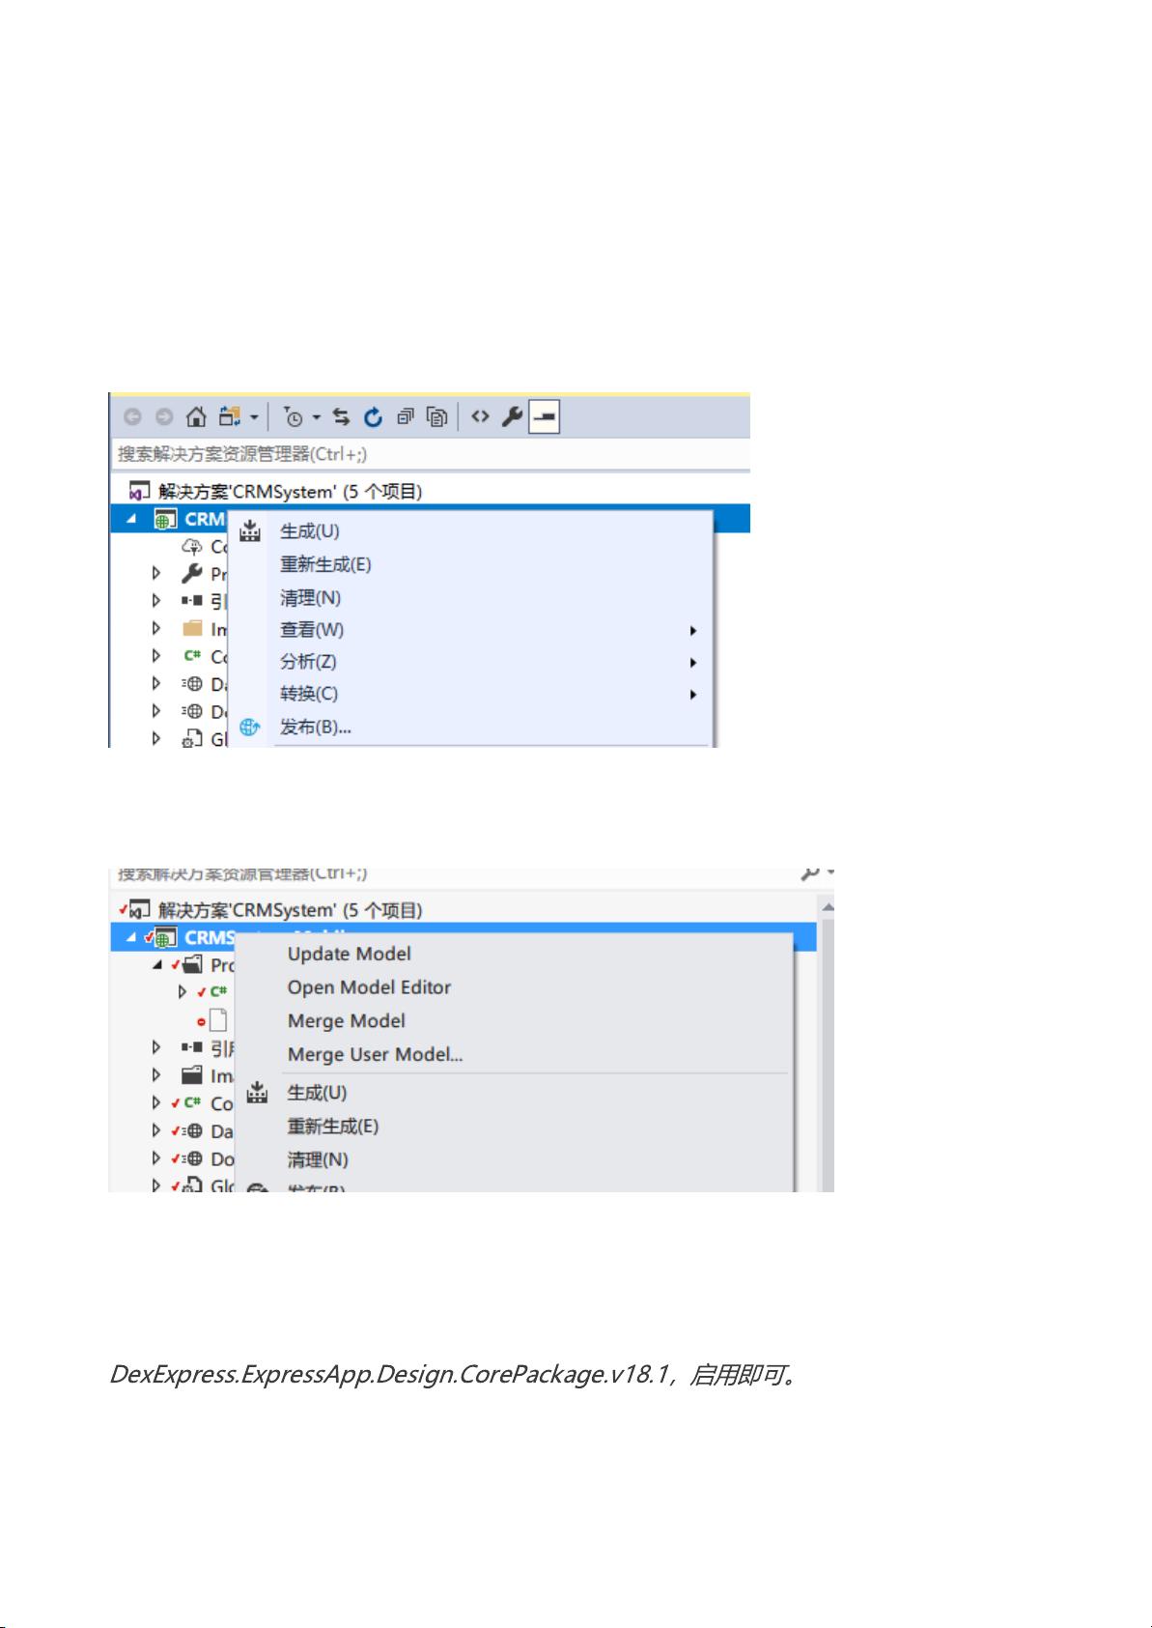Click the vertical scrollbar track in second screenshot
This screenshot has width=1152, height=1628.
(x=827, y=1053)
